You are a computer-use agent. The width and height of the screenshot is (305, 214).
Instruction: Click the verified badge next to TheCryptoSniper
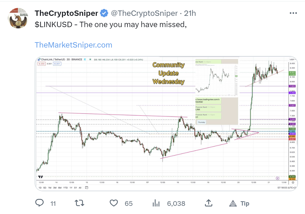coord(104,13)
